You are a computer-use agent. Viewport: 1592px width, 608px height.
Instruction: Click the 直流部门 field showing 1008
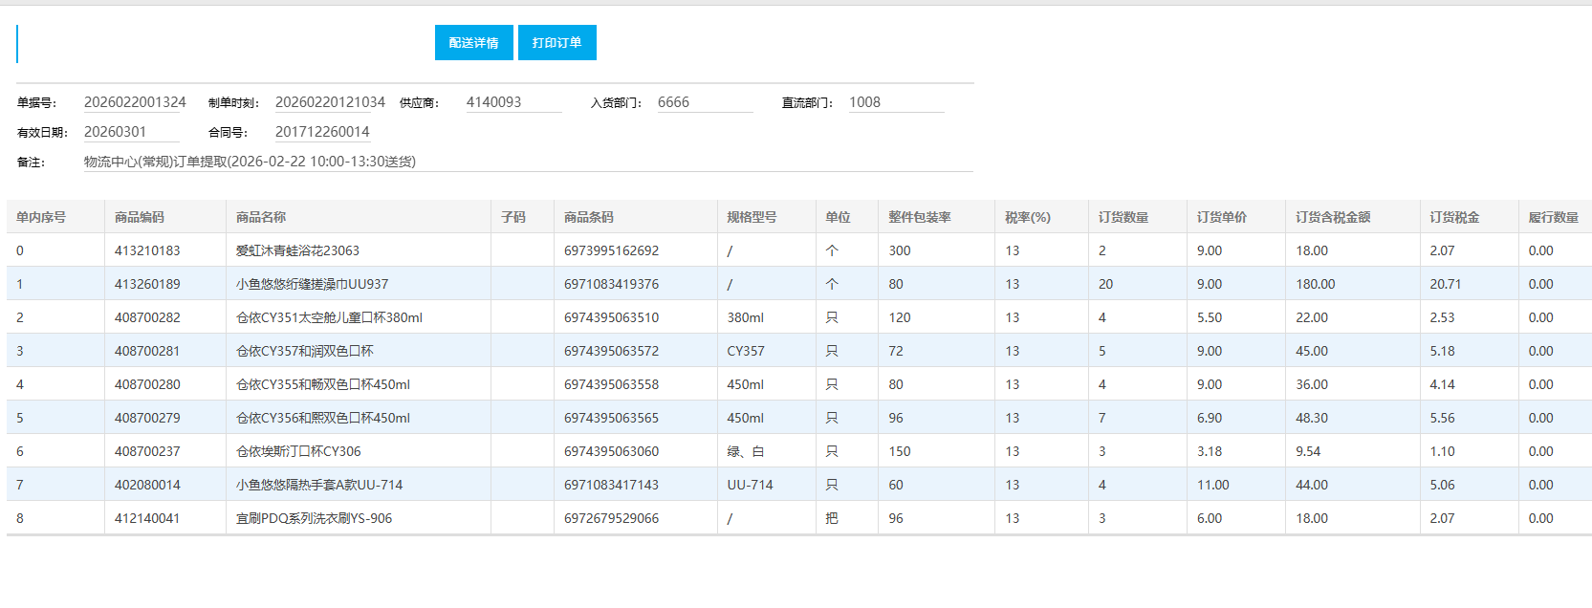[896, 102]
